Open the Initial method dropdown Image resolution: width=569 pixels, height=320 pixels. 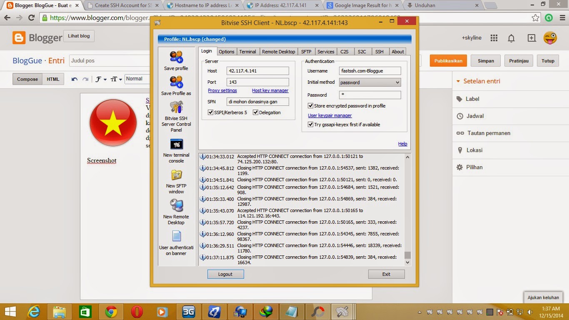coord(370,82)
